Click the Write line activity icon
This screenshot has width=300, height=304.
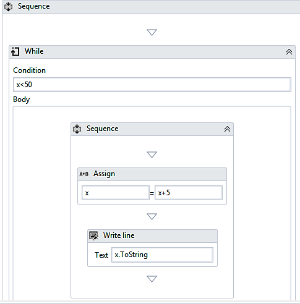click(93, 236)
